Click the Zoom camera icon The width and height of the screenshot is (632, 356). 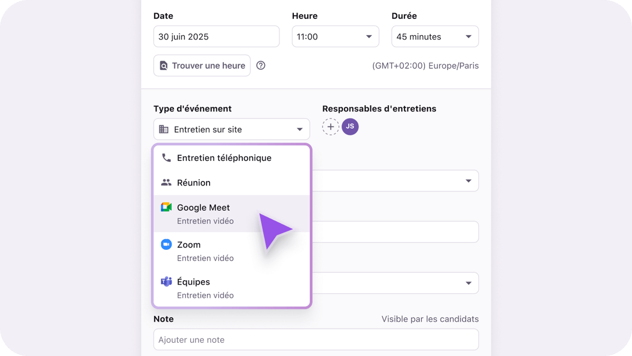(x=166, y=244)
